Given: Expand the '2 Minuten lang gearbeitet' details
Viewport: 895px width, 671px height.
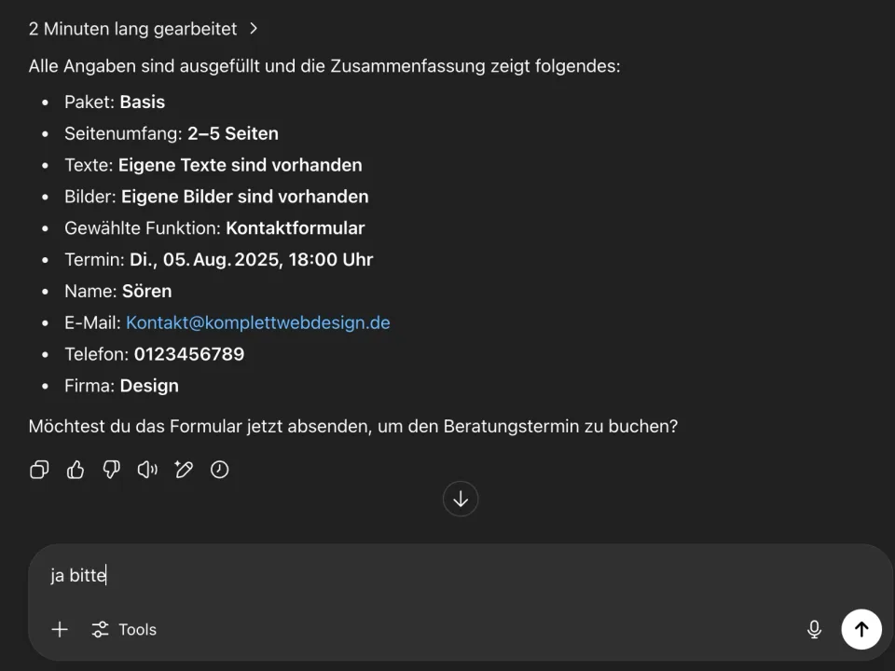Looking at the screenshot, I should coord(132,29).
